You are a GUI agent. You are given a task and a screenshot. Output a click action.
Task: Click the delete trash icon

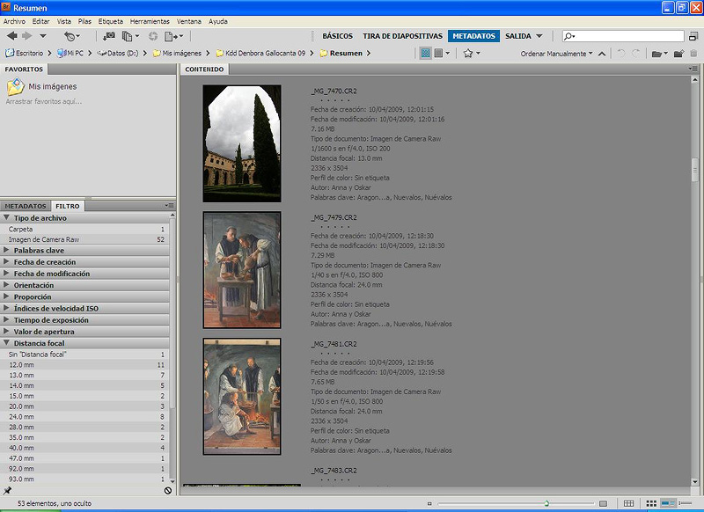point(693,54)
